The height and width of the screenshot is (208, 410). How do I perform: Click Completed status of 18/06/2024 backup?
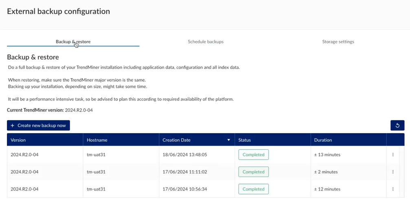(253, 155)
